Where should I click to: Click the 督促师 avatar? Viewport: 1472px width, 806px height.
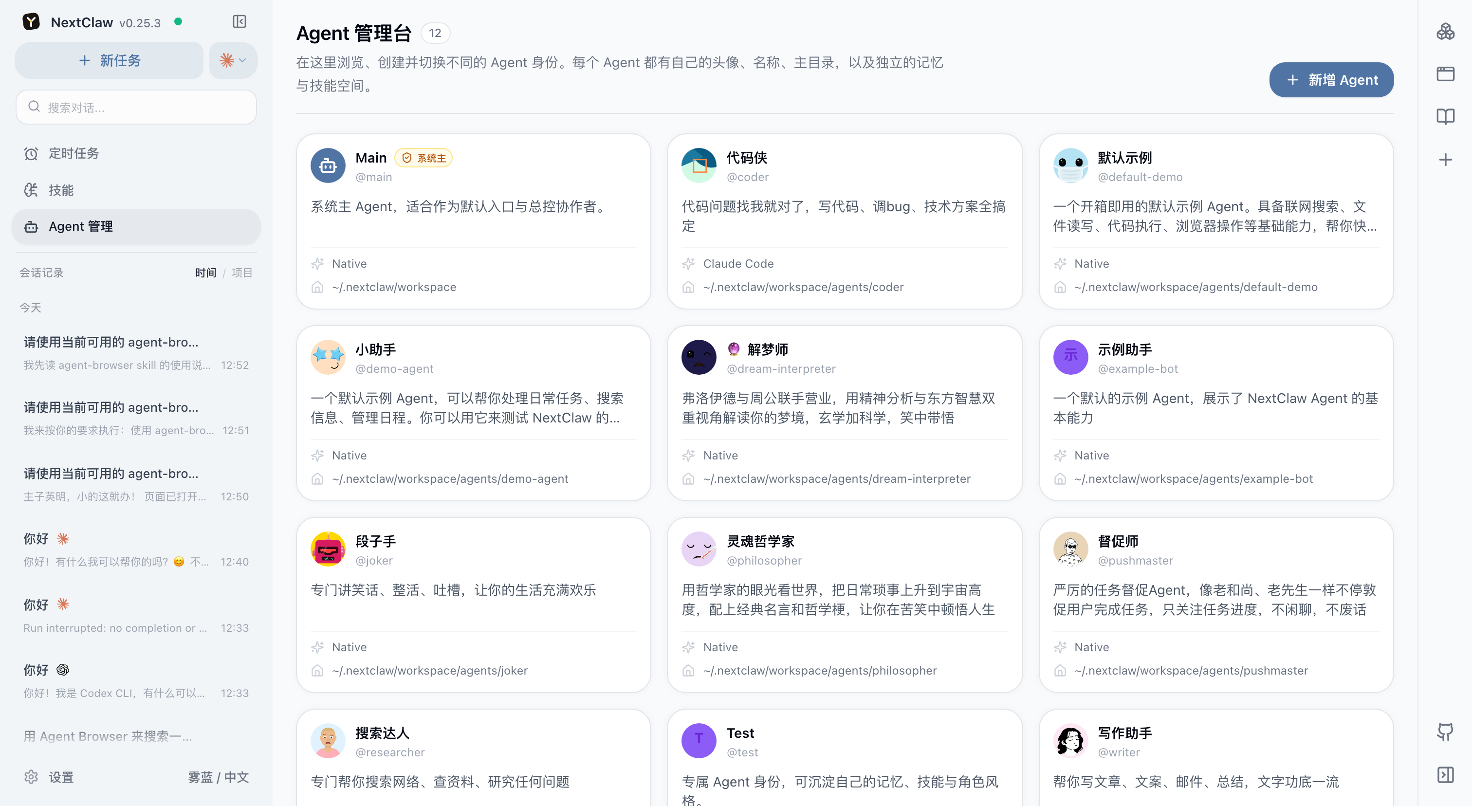(1070, 549)
